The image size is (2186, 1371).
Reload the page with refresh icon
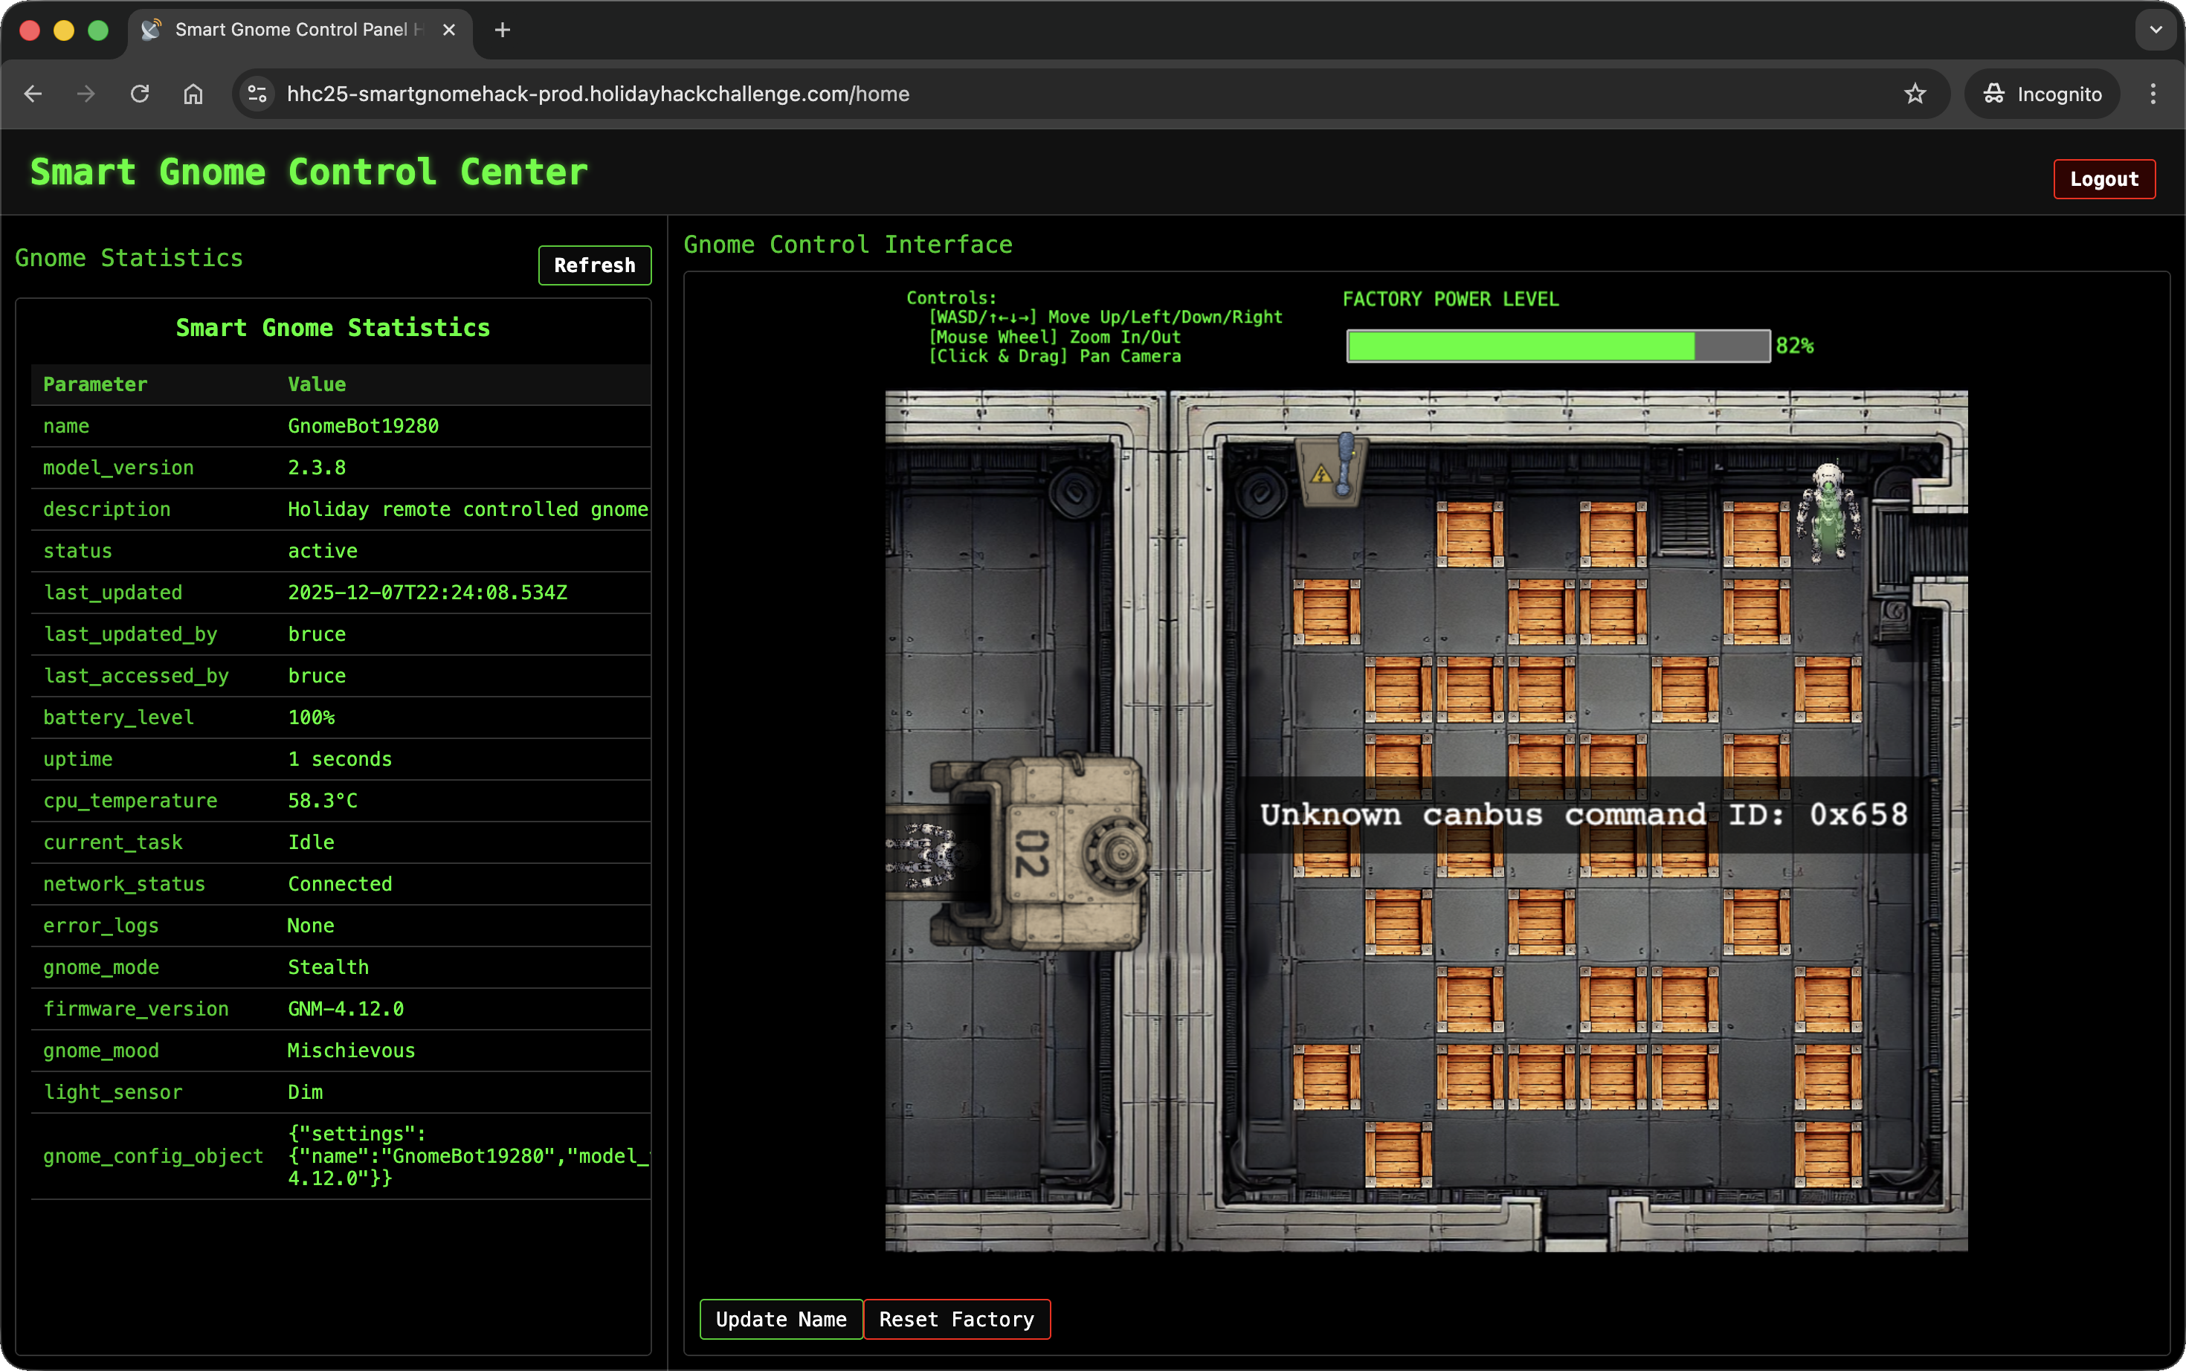click(x=140, y=94)
